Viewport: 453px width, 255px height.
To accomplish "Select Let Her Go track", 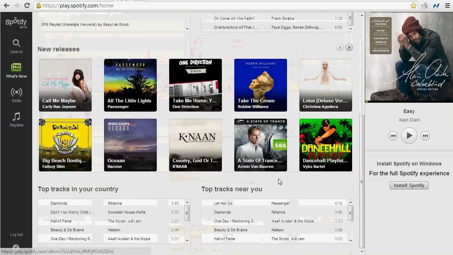I will coord(223,203).
